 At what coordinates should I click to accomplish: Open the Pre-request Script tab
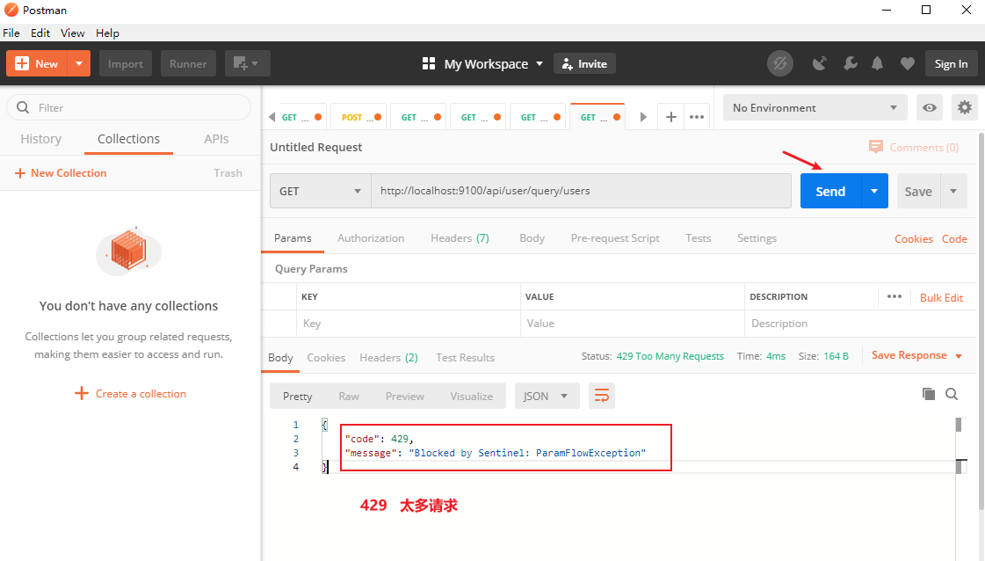(615, 237)
